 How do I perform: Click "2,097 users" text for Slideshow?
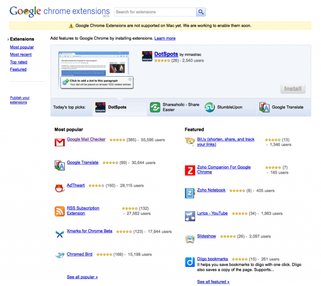click(x=260, y=236)
